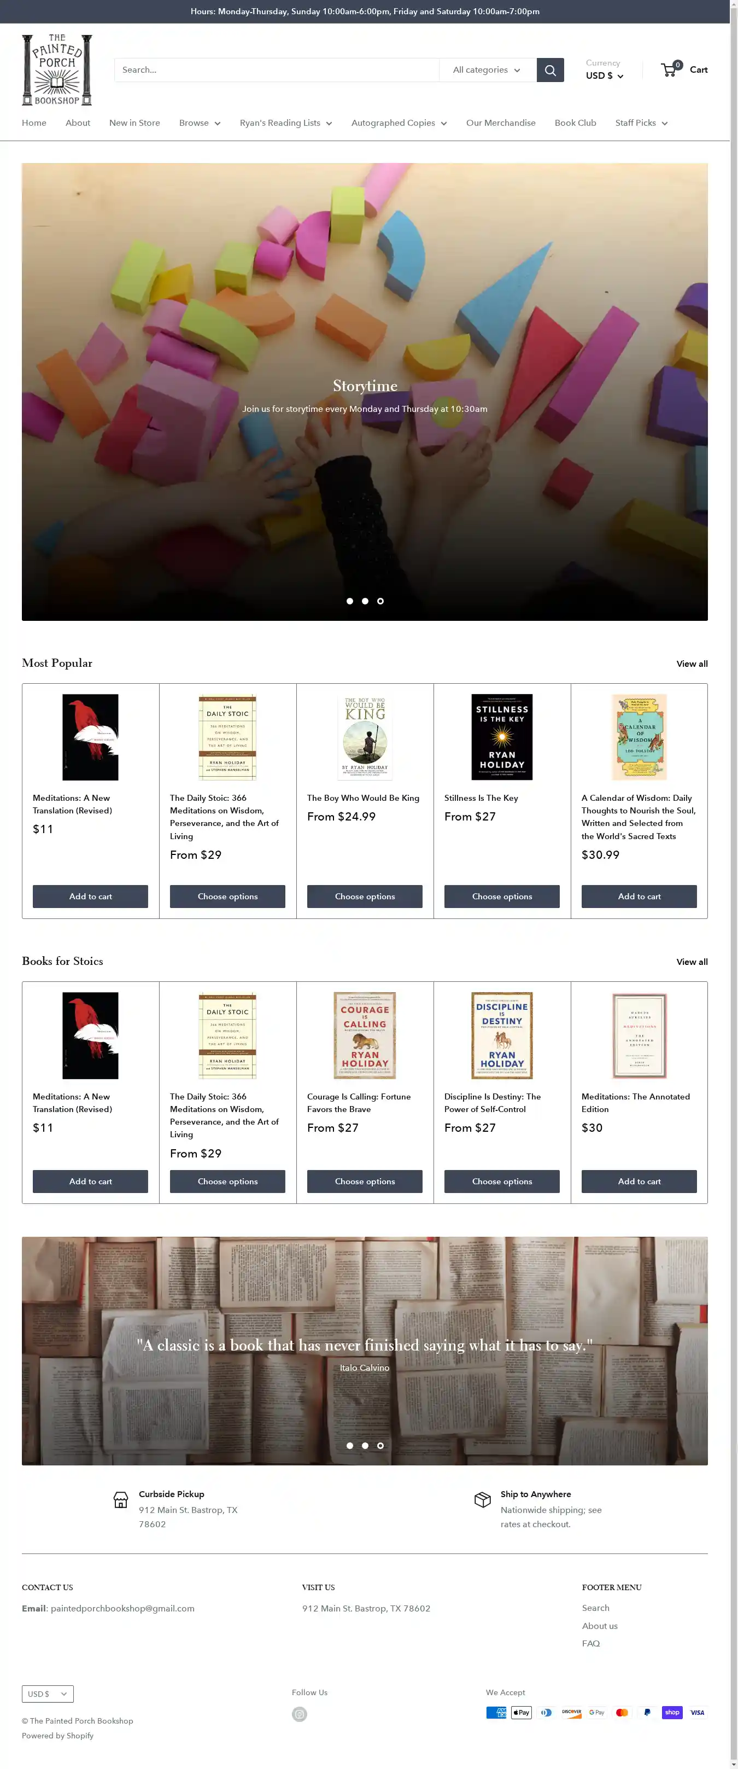Select second dot on the quote slideshow

pos(365,1446)
